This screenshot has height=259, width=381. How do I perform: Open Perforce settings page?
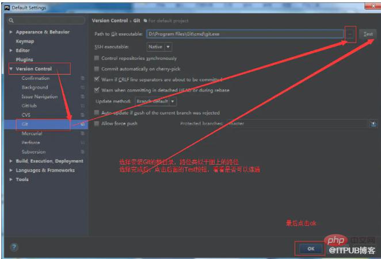[x=31, y=142]
